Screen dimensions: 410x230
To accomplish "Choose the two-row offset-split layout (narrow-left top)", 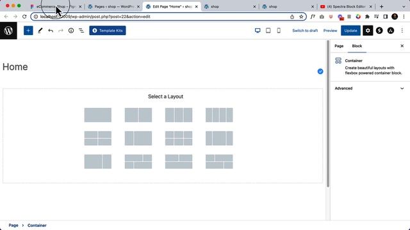I will click(219, 162).
